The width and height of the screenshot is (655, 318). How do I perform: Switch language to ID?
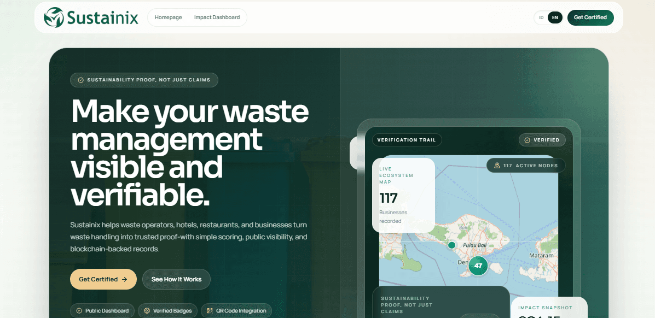pyautogui.click(x=541, y=17)
